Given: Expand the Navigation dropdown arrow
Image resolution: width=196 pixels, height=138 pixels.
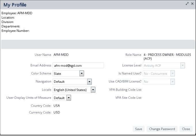Looking at the screenshot, I should tap(90, 82).
